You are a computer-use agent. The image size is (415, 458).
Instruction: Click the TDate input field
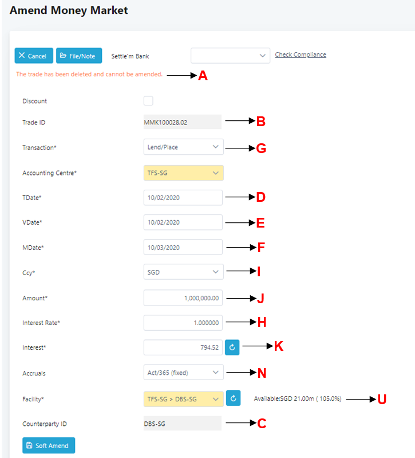(183, 198)
